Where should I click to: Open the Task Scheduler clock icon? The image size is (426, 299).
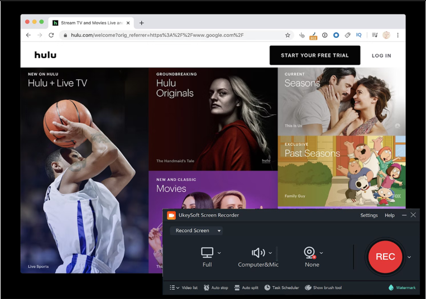pyautogui.click(x=267, y=288)
